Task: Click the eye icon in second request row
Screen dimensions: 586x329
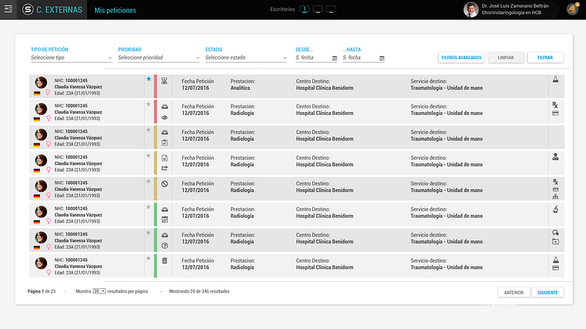Action: [x=164, y=118]
